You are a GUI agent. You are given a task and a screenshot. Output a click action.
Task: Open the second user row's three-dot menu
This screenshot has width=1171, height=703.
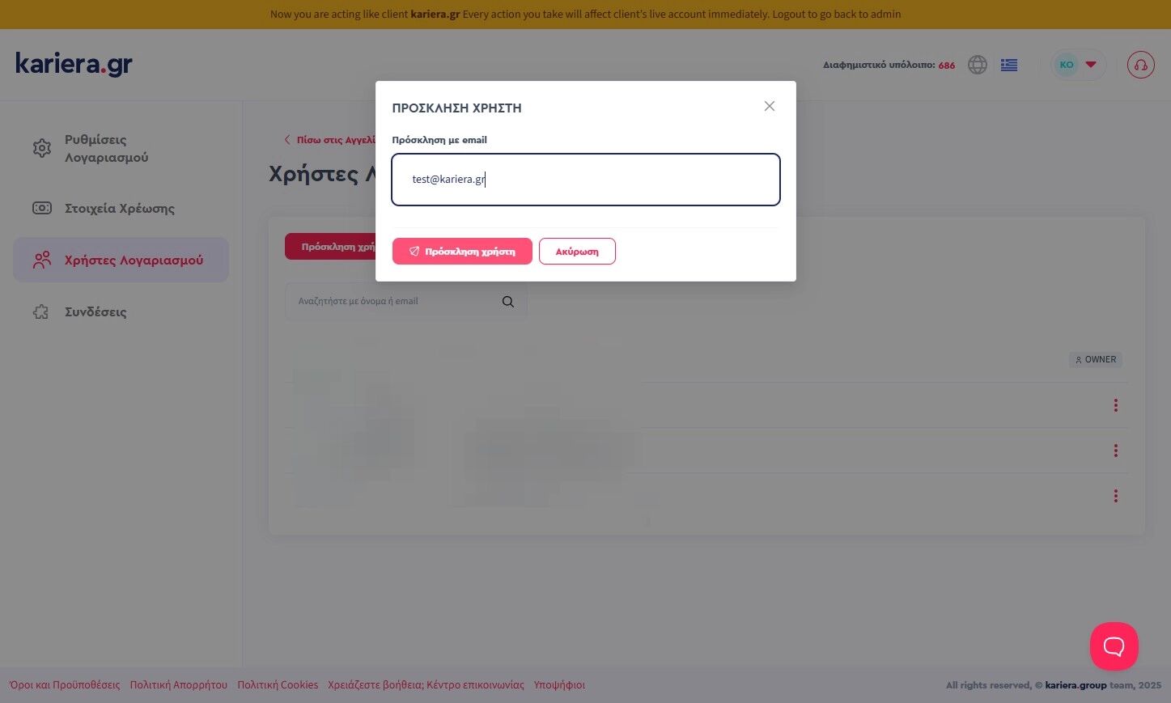point(1115,451)
